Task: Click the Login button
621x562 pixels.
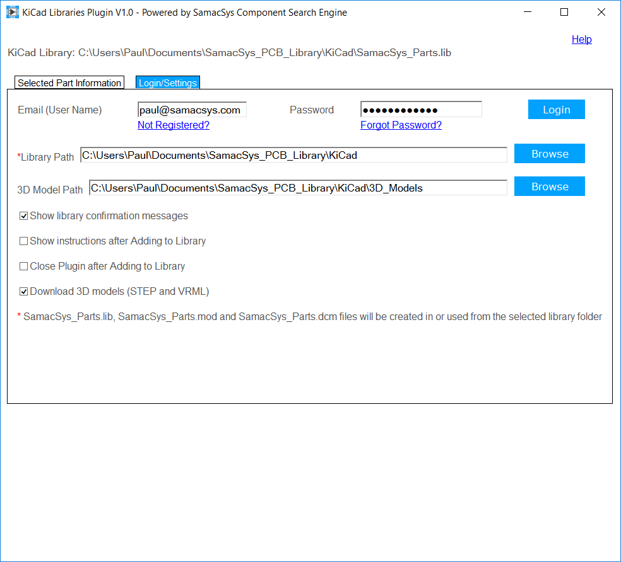Action: click(x=557, y=110)
